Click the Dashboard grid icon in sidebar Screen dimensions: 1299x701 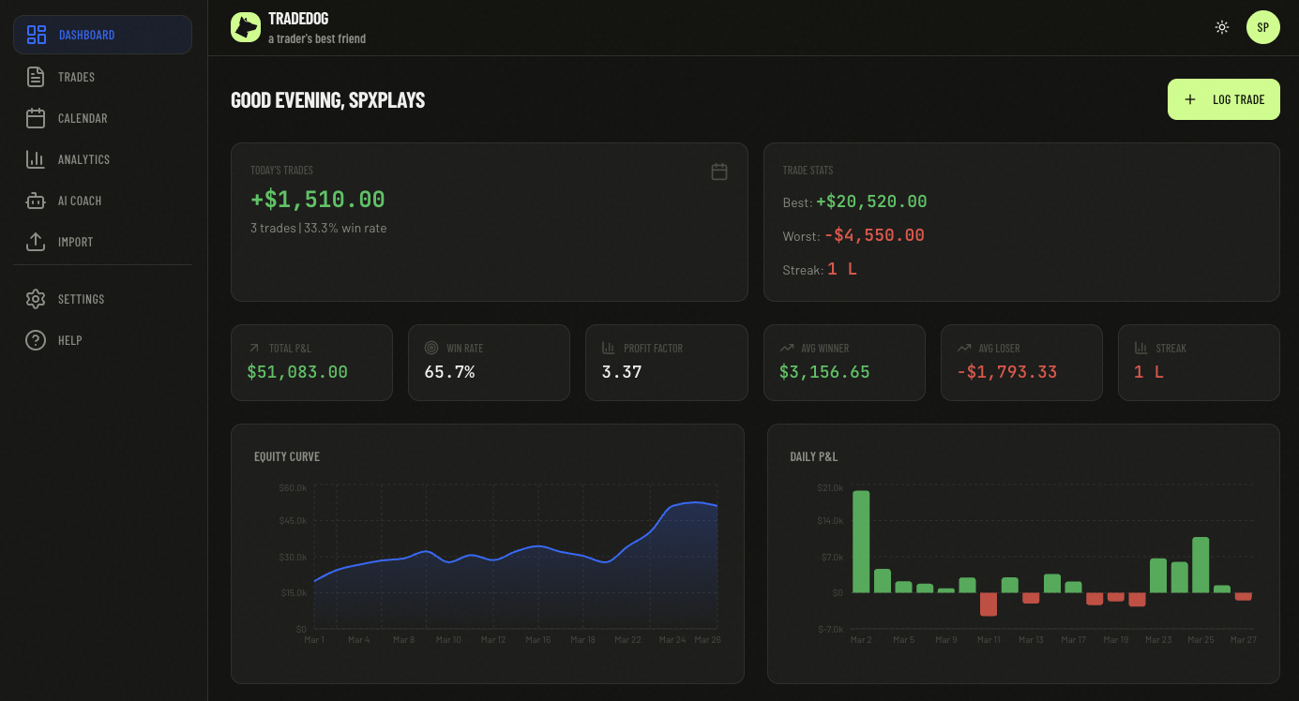click(x=37, y=35)
